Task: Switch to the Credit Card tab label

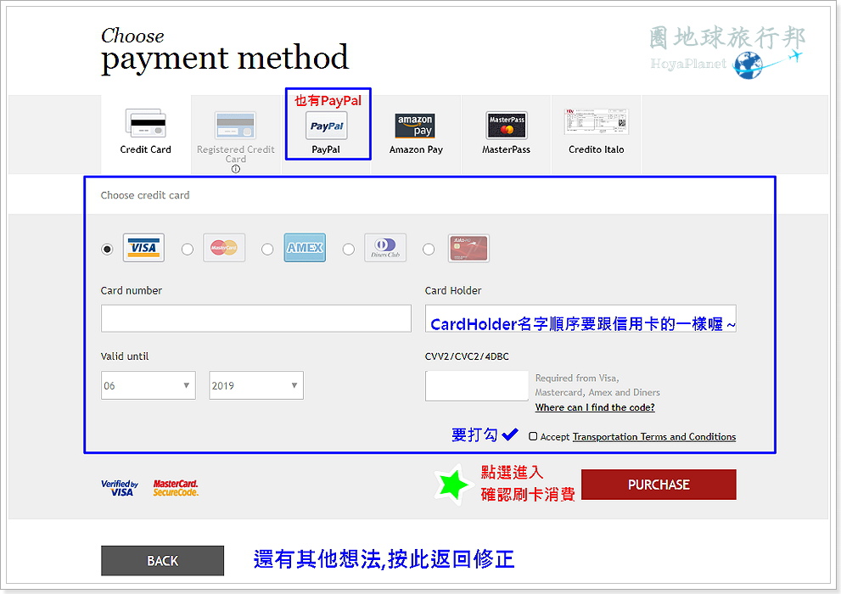Action: (x=145, y=149)
